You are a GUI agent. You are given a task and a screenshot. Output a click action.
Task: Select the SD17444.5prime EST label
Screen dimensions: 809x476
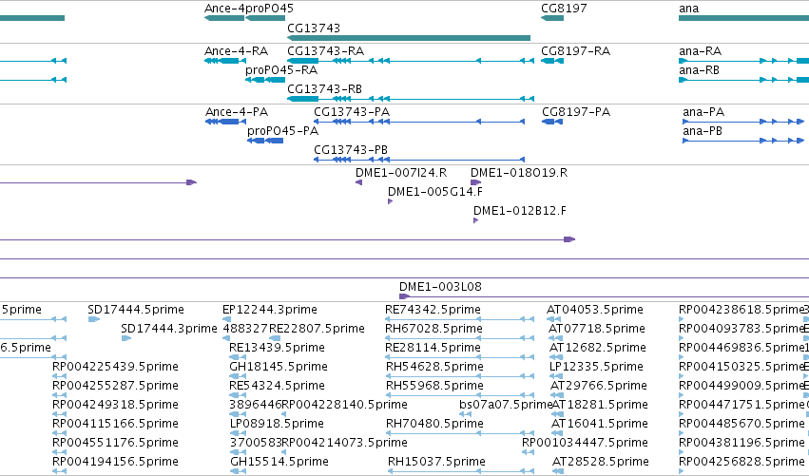coord(136,310)
